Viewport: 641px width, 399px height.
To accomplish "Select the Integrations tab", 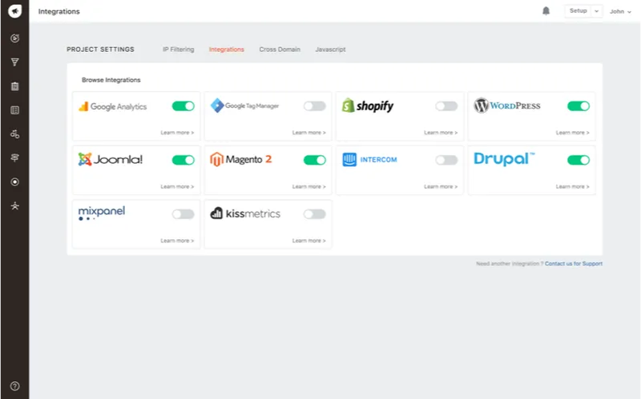I will point(227,50).
